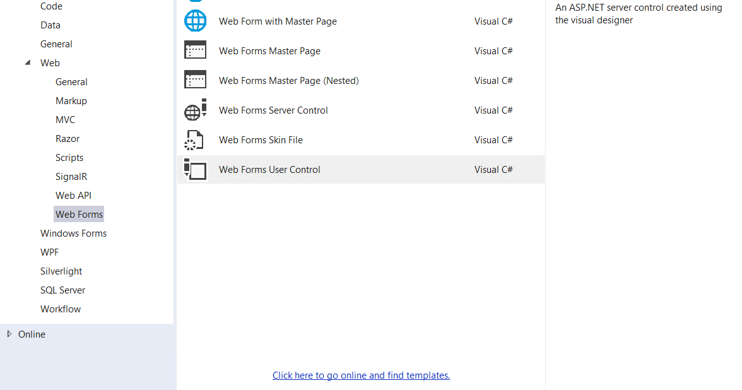Click Visual C# beside Web Form with Master Page

[493, 21]
